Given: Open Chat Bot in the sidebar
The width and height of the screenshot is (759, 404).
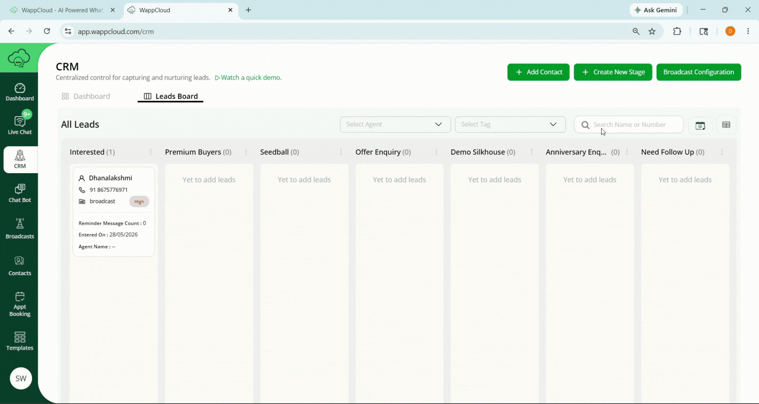Looking at the screenshot, I should [x=20, y=193].
